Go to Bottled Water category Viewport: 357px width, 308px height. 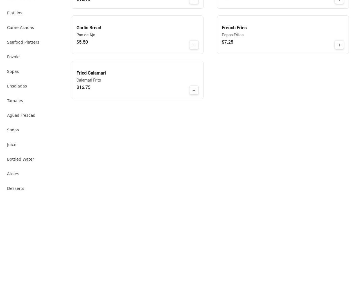tap(21, 159)
